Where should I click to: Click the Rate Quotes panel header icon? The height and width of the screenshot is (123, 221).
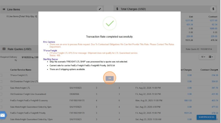click(4, 49)
